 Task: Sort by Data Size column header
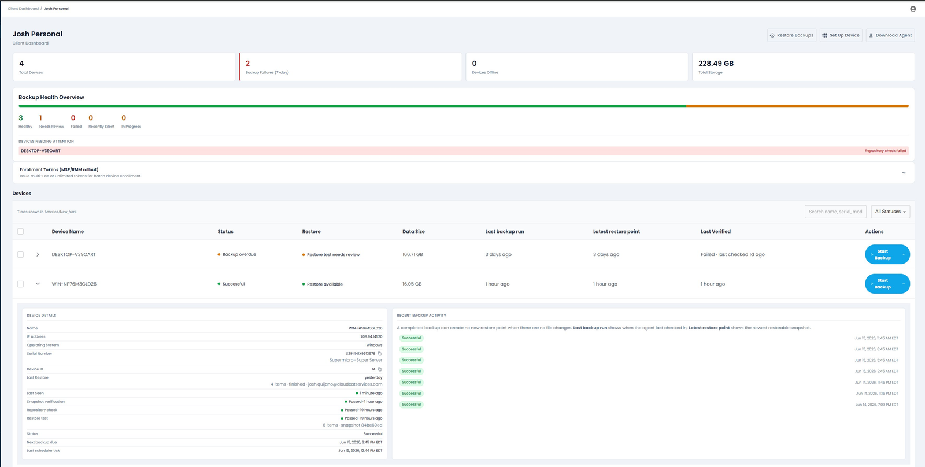(x=413, y=232)
